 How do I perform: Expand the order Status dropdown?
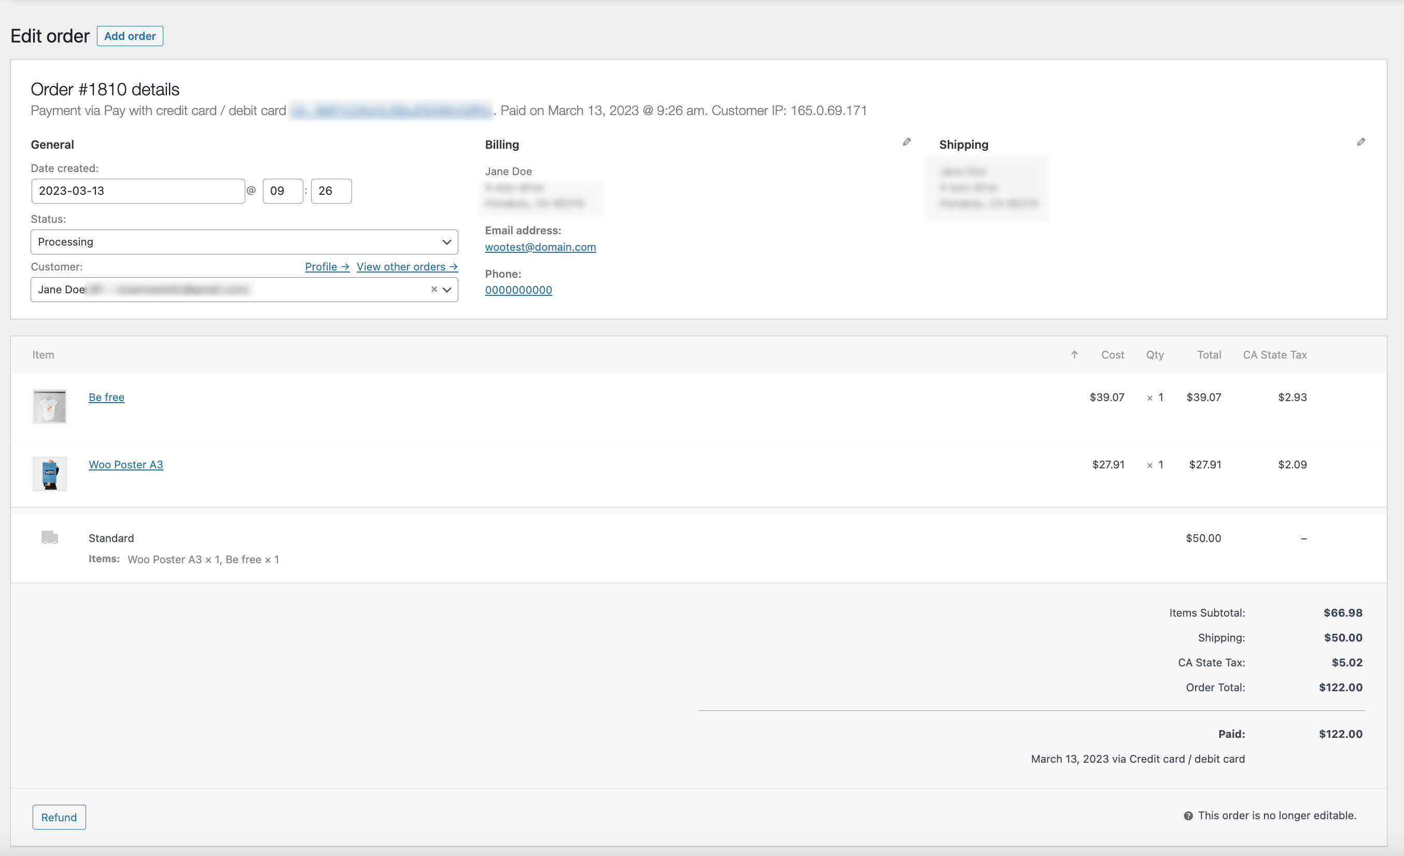[x=244, y=242]
